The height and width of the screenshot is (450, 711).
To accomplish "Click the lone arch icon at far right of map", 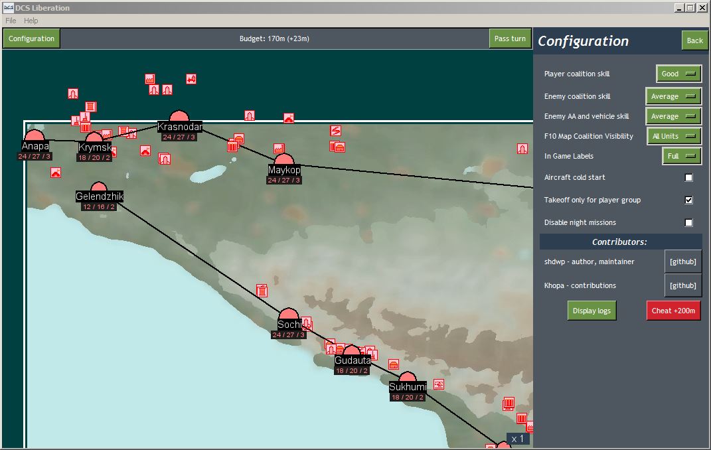I will point(522,149).
